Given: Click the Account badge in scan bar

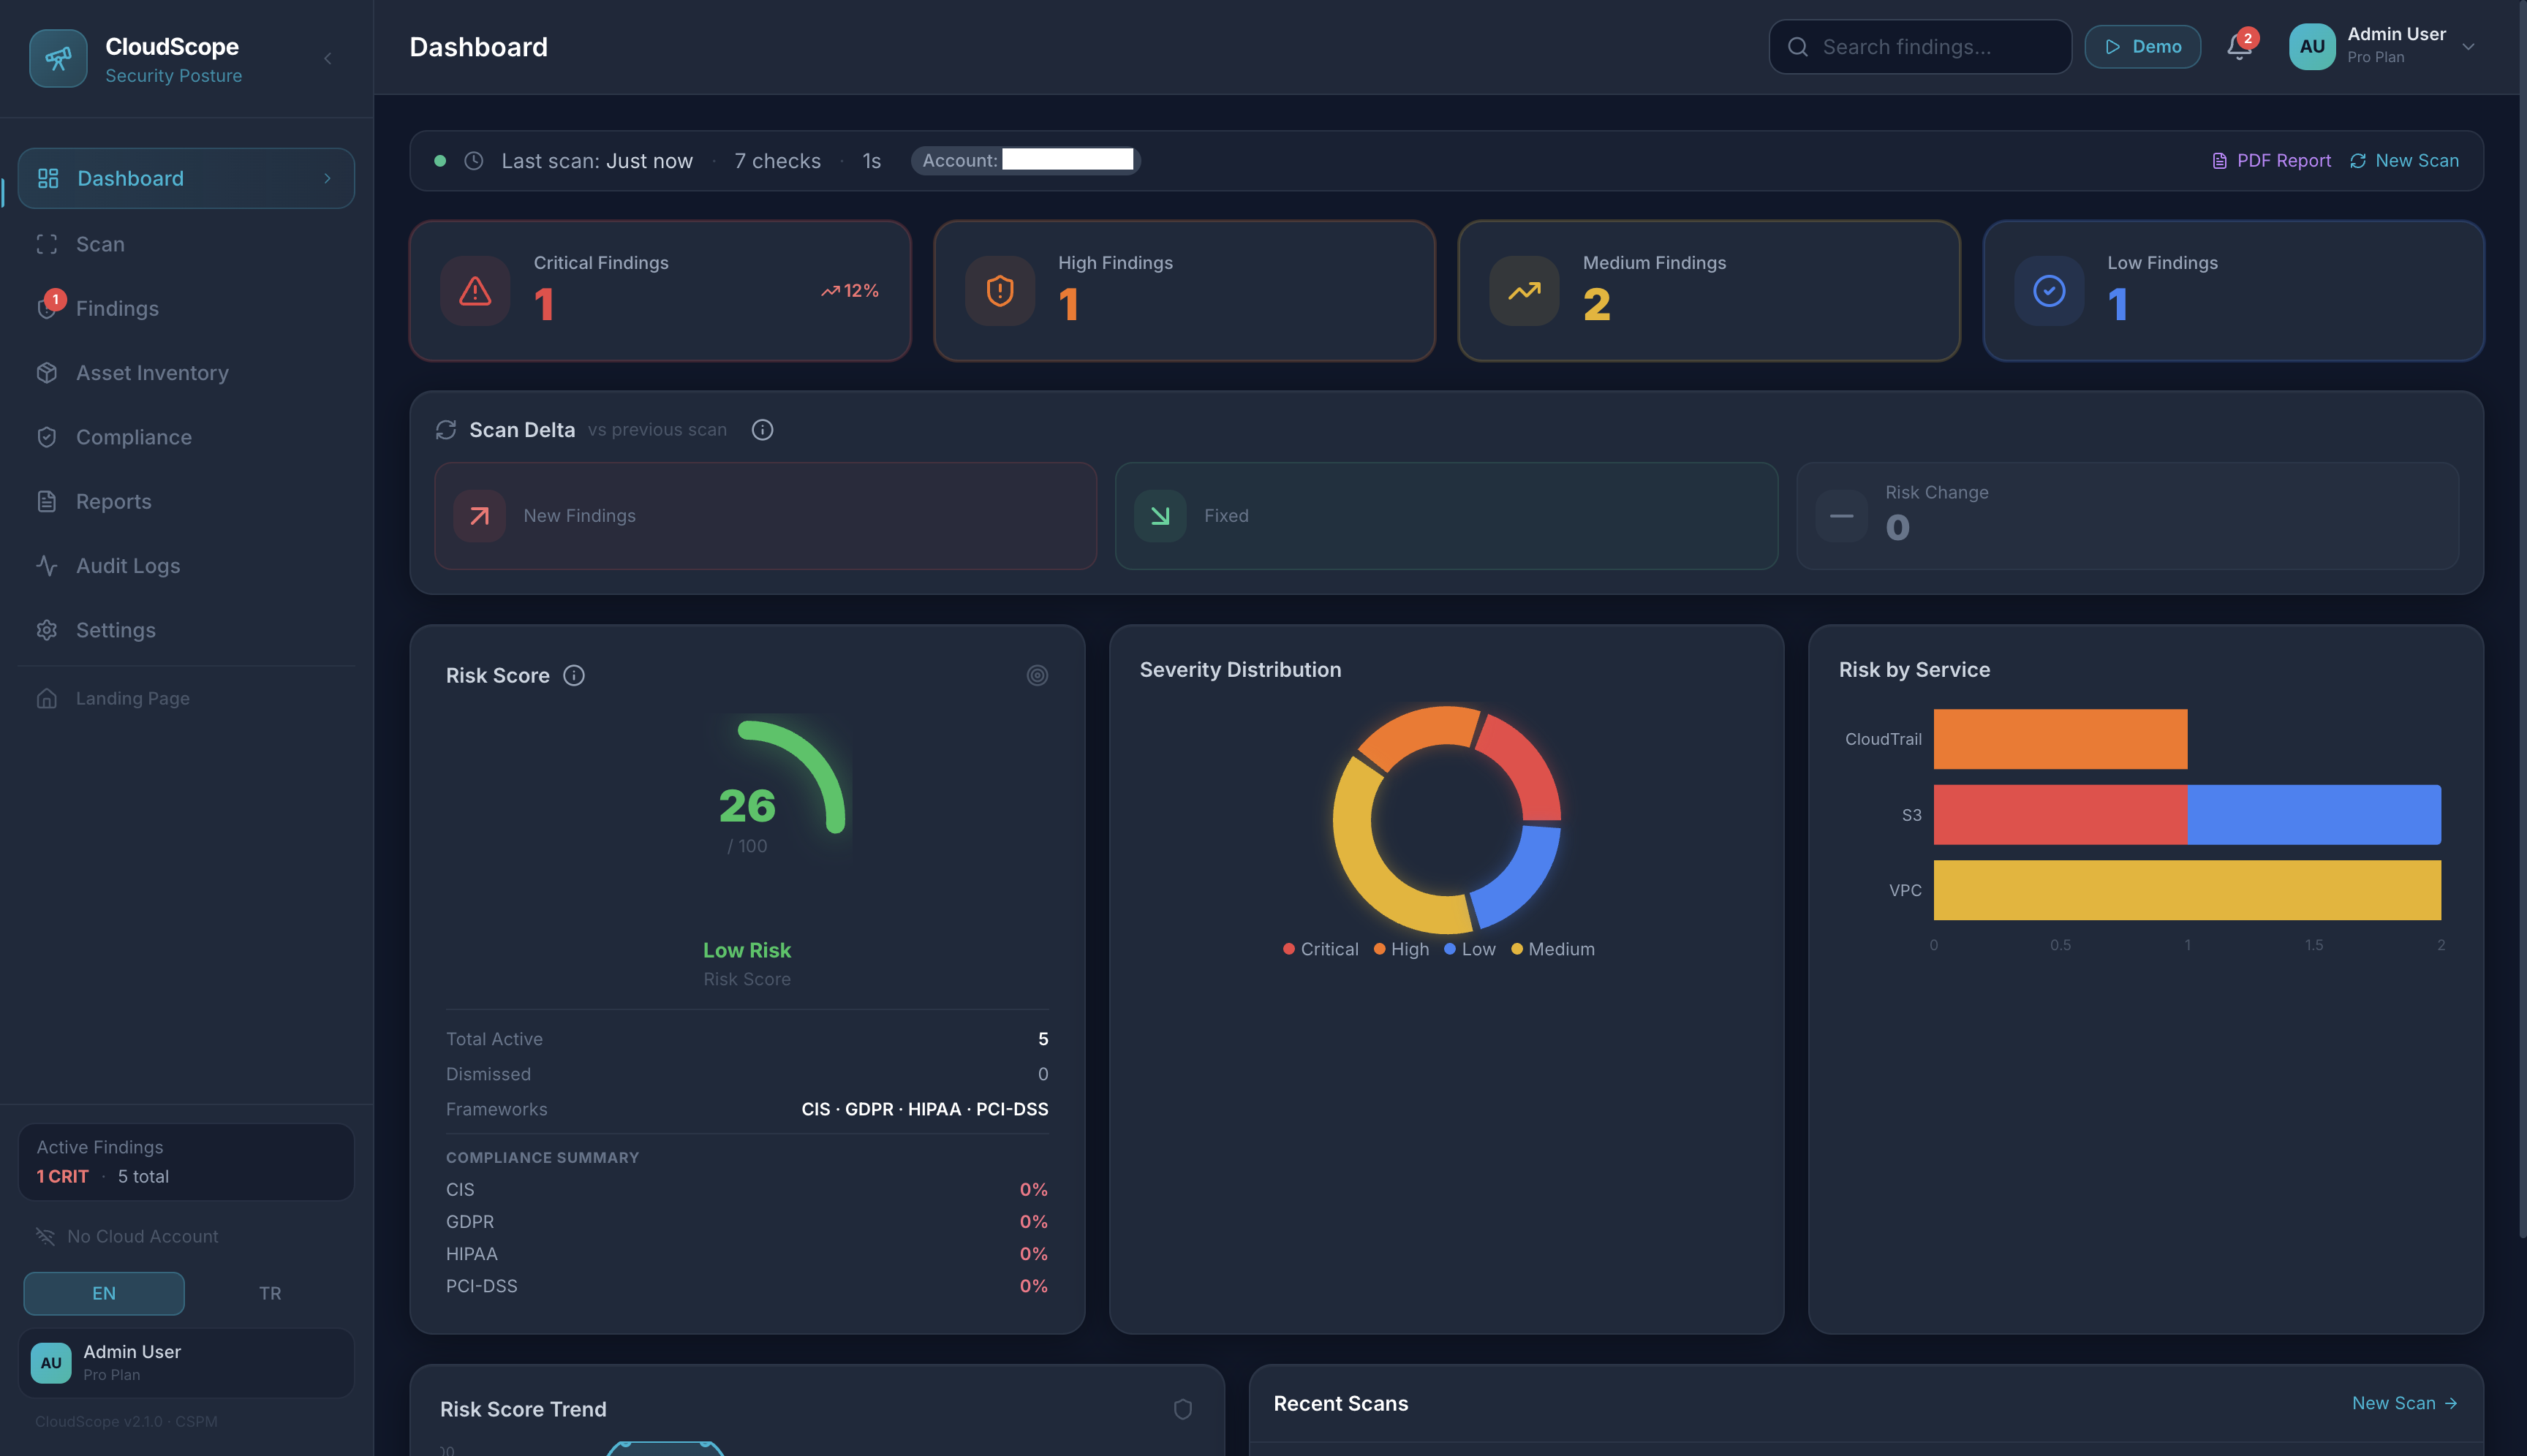Looking at the screenshot, I should tap(1025, 160).
